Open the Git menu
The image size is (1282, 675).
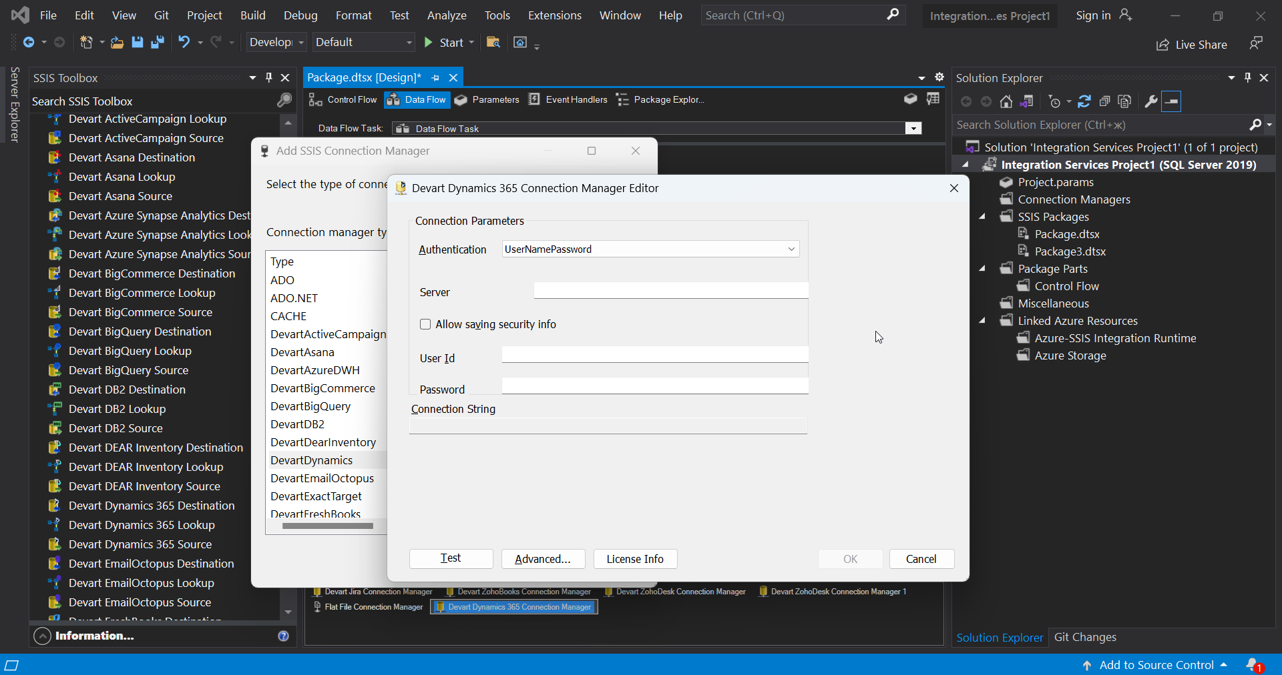tap(160, 15)
